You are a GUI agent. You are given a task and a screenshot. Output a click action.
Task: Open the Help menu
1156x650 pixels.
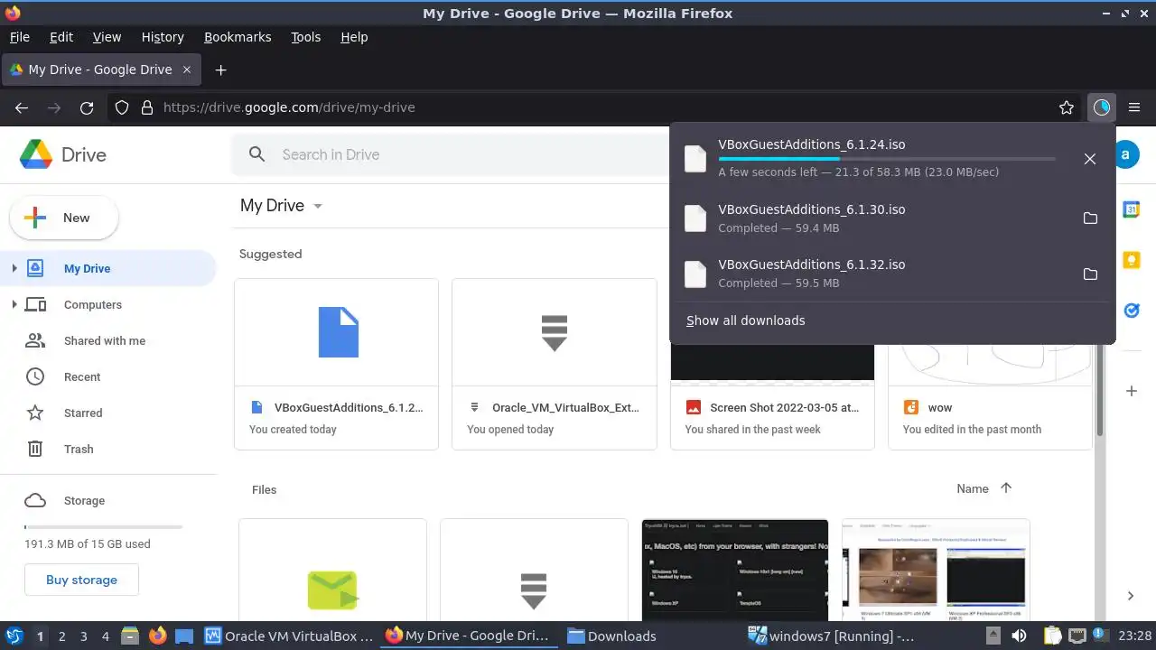[354, 37]
